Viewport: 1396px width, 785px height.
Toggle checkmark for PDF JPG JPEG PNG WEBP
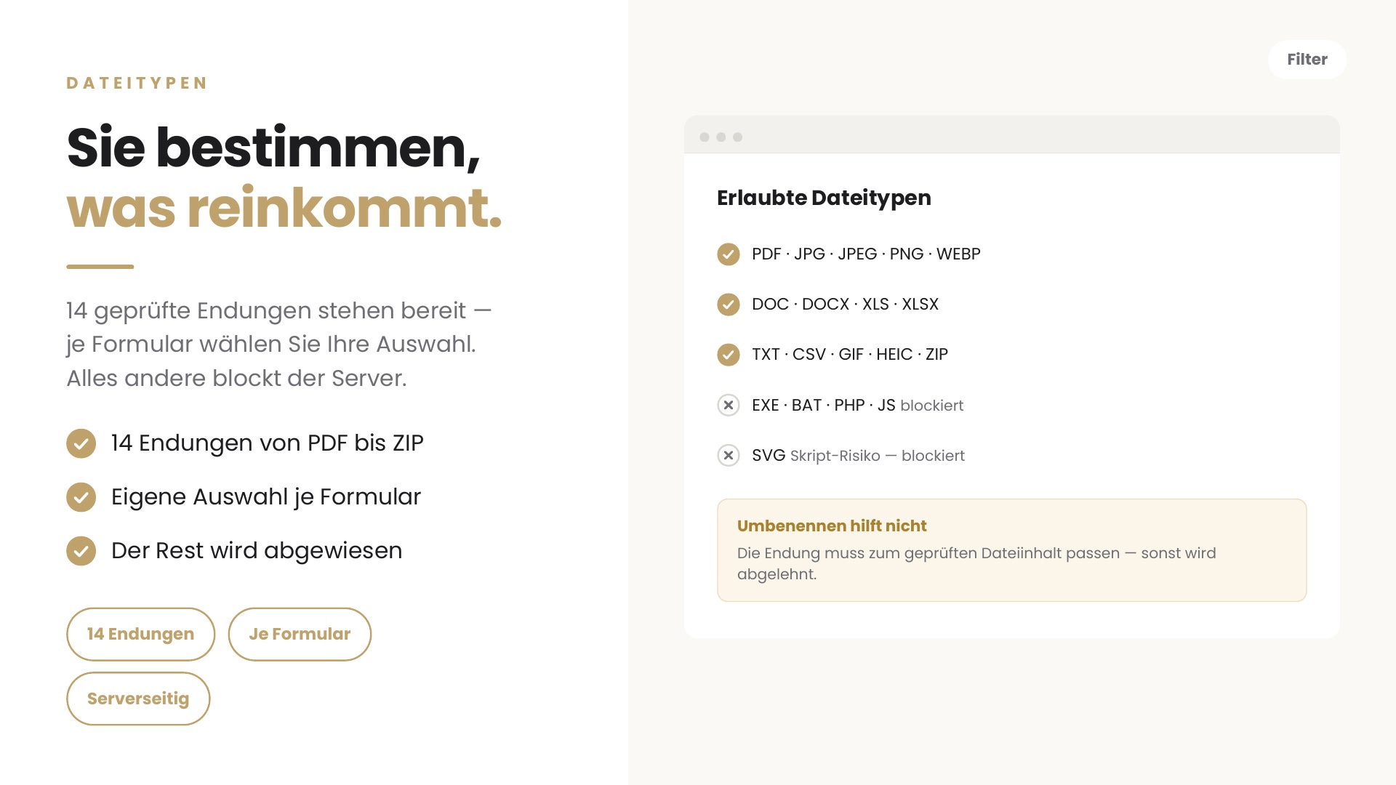728,254
